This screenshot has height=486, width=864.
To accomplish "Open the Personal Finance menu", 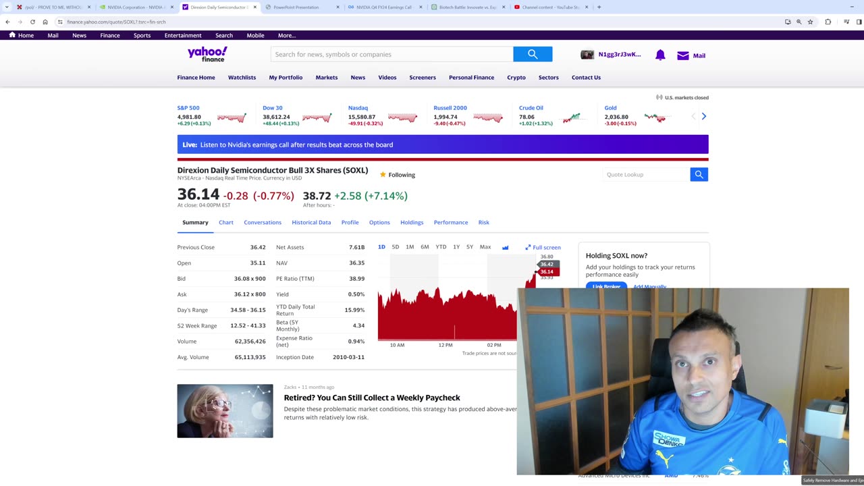I will (x=471, y=77).
